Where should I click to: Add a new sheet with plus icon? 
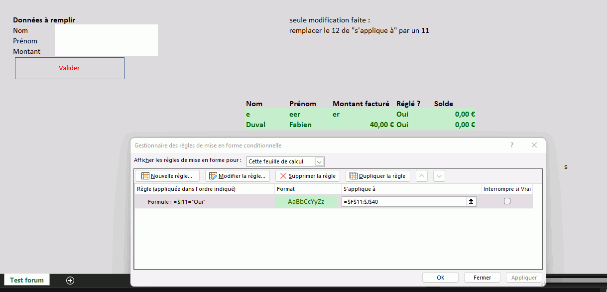pyautogui.click(x=70, y=281)
